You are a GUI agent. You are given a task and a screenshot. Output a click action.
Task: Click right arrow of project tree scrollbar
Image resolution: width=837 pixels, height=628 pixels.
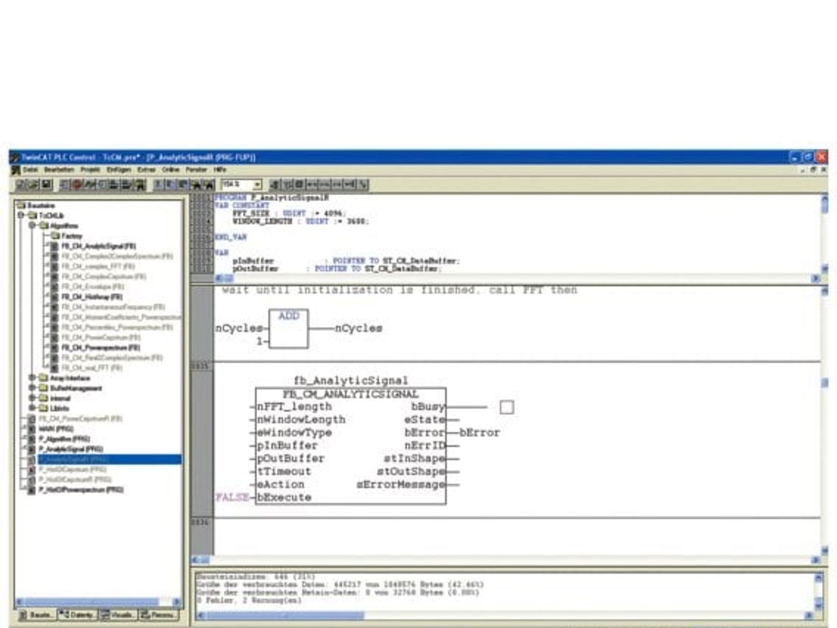tap(177, 602)
